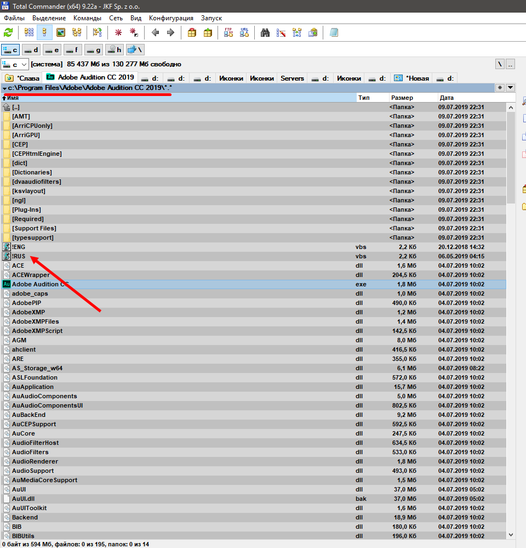Switch to drive f button

[73, 50]
